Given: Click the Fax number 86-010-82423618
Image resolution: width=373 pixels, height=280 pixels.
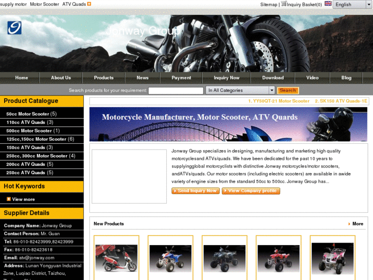Looking at the screenshot, I should point(33,250).
